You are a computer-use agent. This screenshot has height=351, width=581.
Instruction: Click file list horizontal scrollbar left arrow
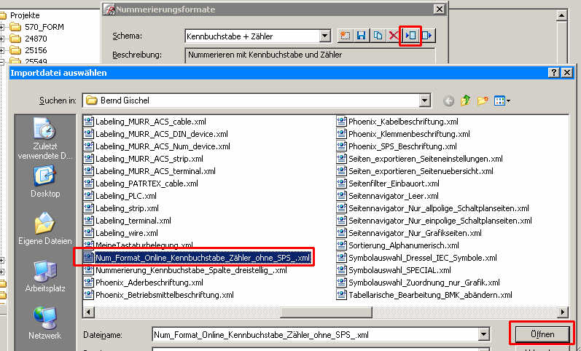[88, 312]
